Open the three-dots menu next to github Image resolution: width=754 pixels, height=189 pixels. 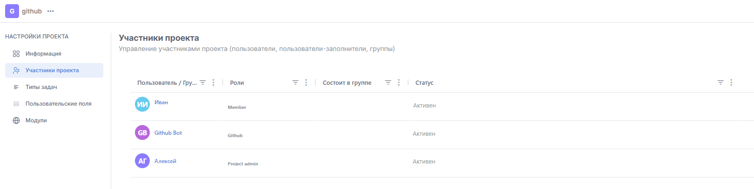[51, 11]
